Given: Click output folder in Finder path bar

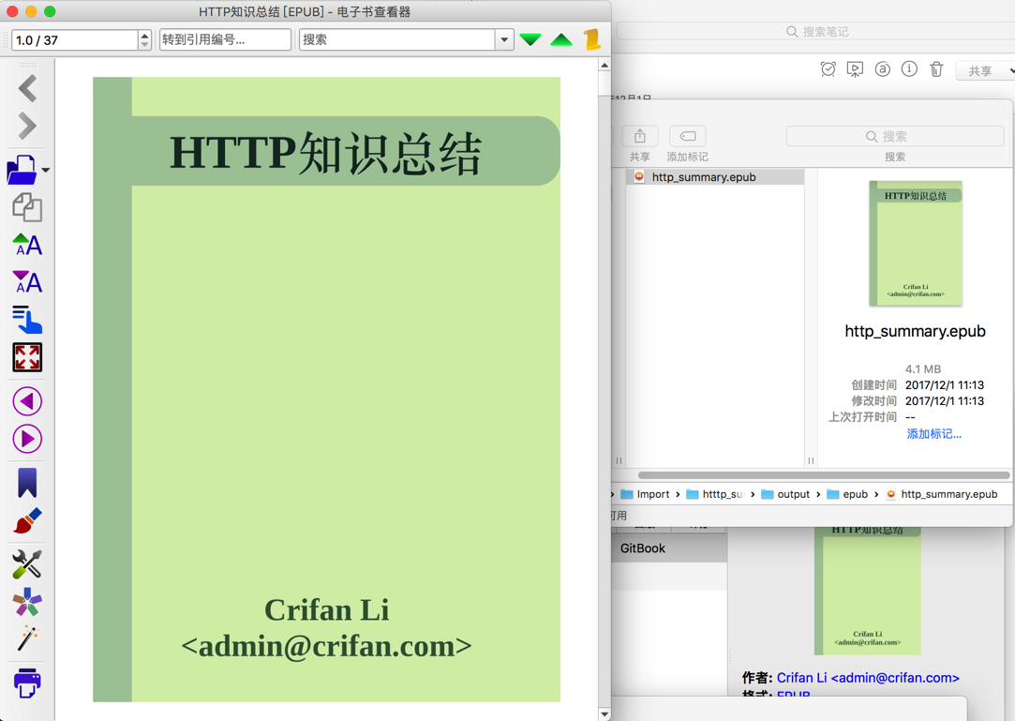Looking at the screenshot, I should coord(785,494).
